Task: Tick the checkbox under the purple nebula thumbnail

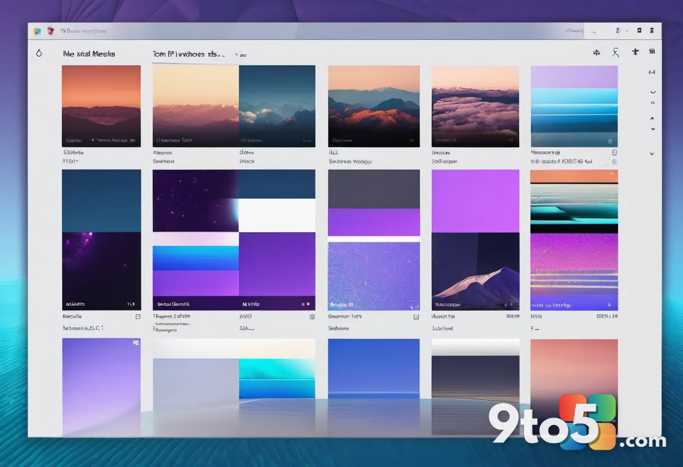Action: (138, 317)
